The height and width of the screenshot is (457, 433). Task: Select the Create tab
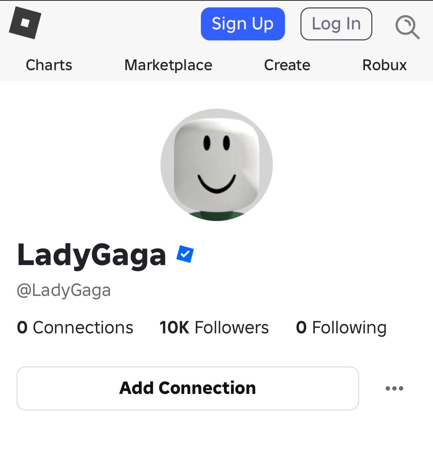[x=287, y=65]
